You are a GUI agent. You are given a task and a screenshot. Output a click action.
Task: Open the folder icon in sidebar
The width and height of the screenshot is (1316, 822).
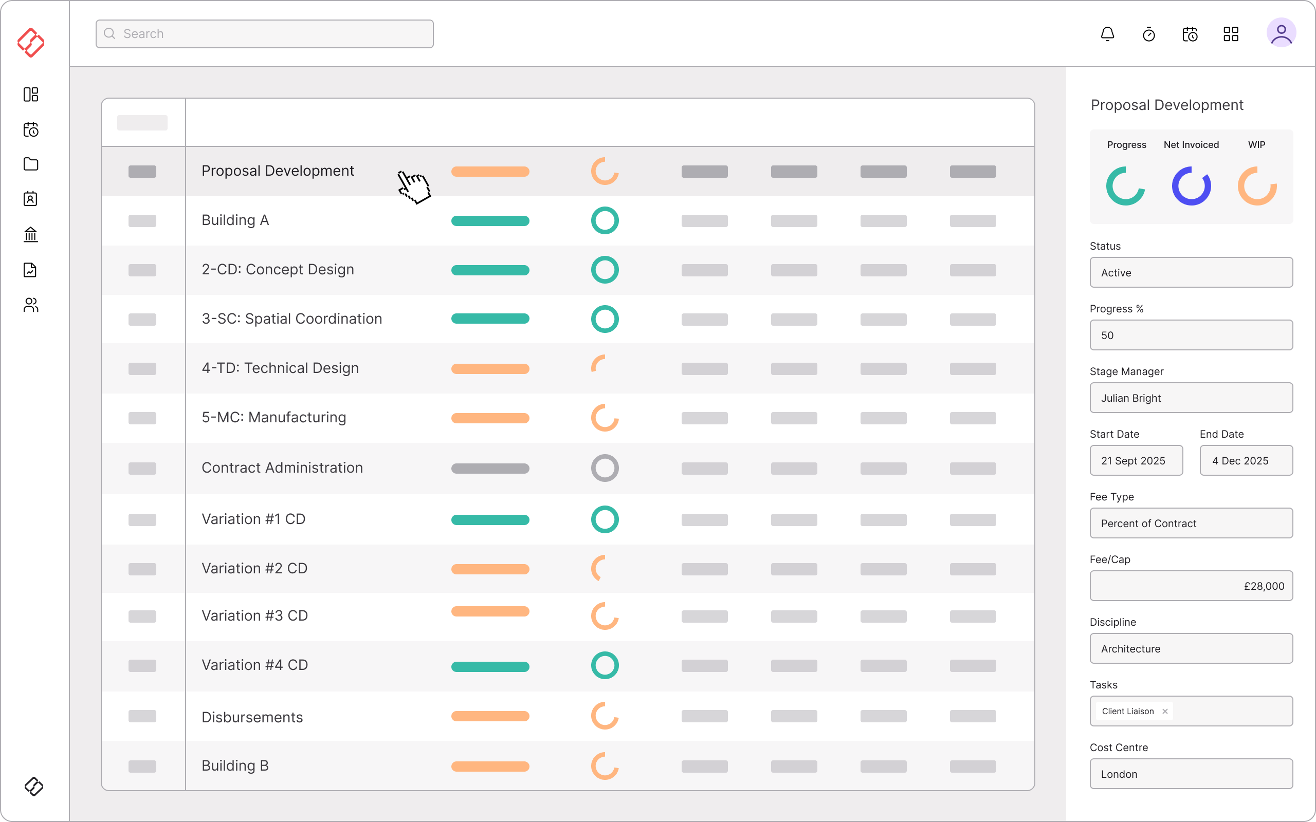point(31,164)
